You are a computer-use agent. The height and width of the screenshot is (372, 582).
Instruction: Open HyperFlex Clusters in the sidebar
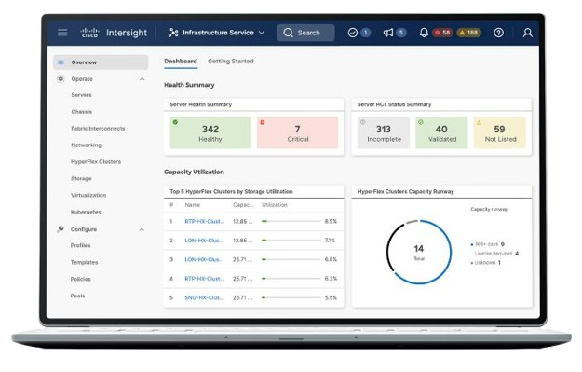point(96,161)
